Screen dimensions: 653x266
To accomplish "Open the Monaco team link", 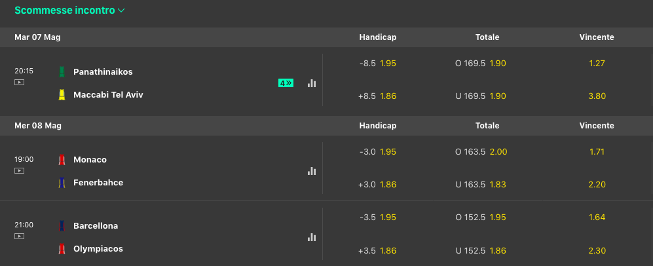I will pyautogui.click(x=90, y=160).
